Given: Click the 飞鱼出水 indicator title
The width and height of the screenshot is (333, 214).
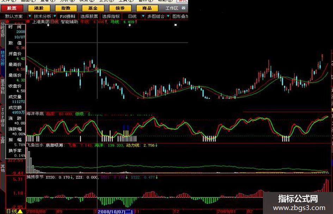Looking at the screenshot, I should (x=35, y=145).
